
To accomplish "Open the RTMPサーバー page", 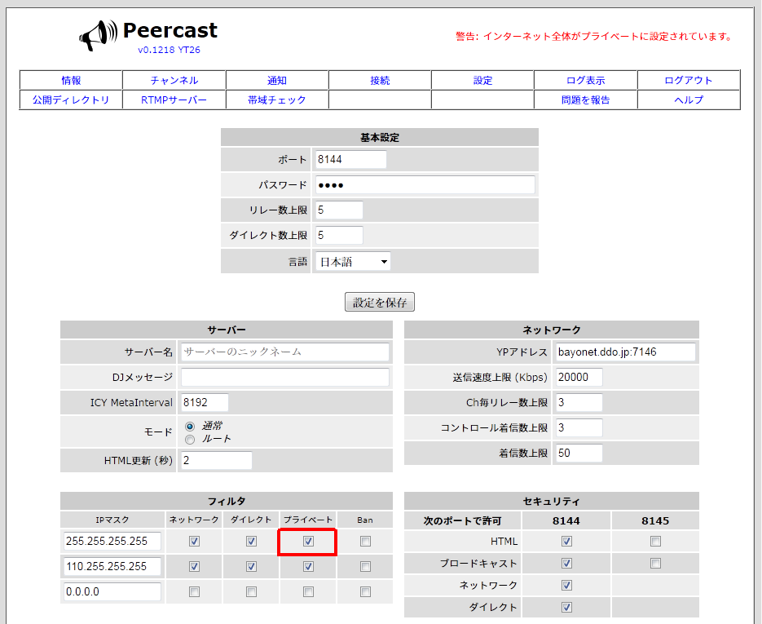I will tap(174, 99).
